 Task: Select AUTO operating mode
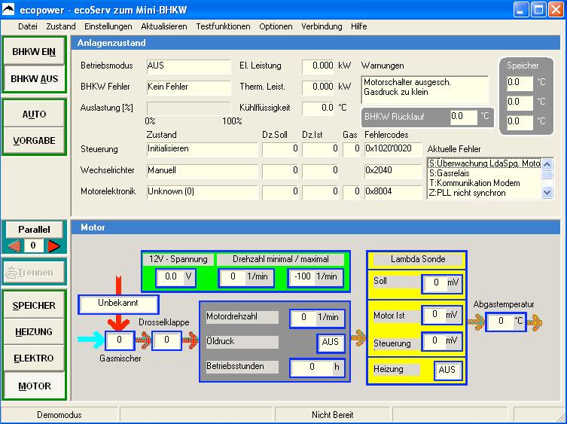pyautogui.click(x=34, y=114)
